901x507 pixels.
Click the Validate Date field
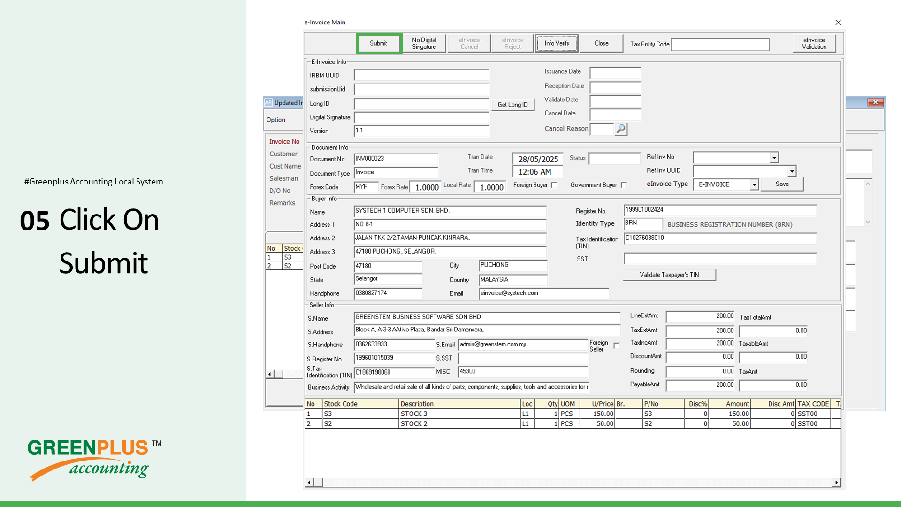click(615, 101)
